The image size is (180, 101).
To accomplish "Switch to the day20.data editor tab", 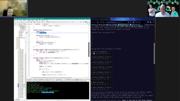I will coord(38,24).
